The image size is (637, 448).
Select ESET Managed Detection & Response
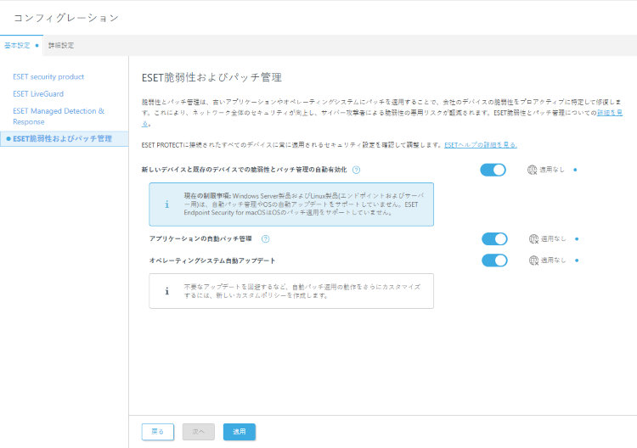[x=59, y=116]
